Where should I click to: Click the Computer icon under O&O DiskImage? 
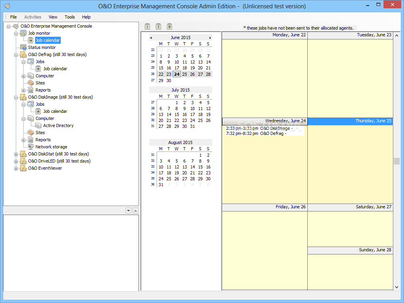coord(31,118)
